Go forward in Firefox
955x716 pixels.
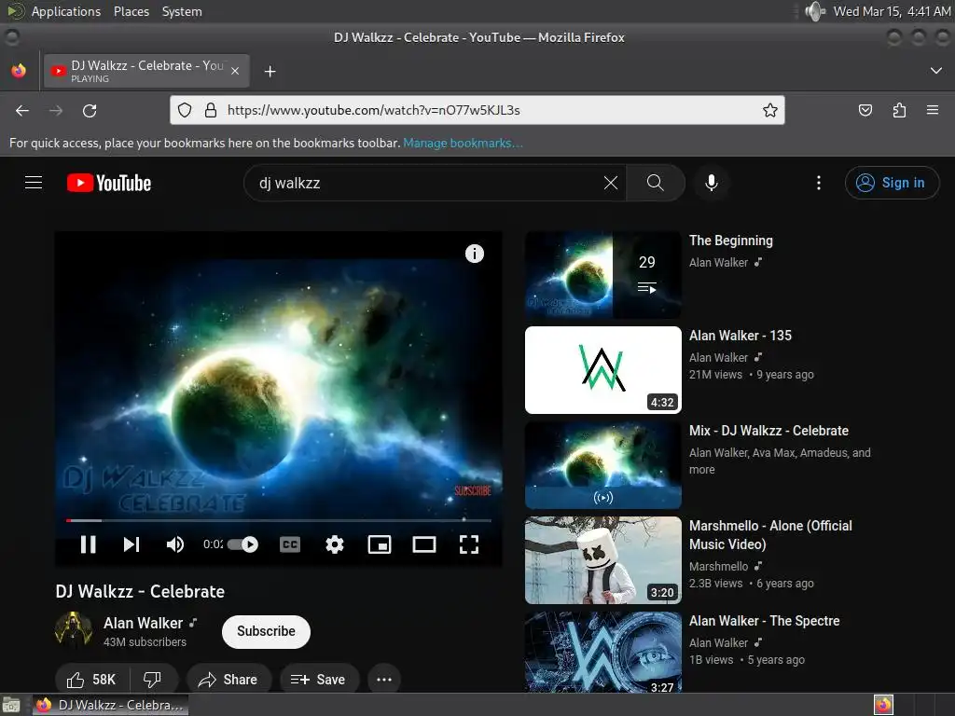[x=56, y=110]
